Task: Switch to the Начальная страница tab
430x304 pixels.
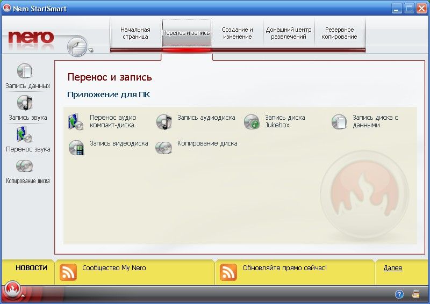Action: pos(135,33)
